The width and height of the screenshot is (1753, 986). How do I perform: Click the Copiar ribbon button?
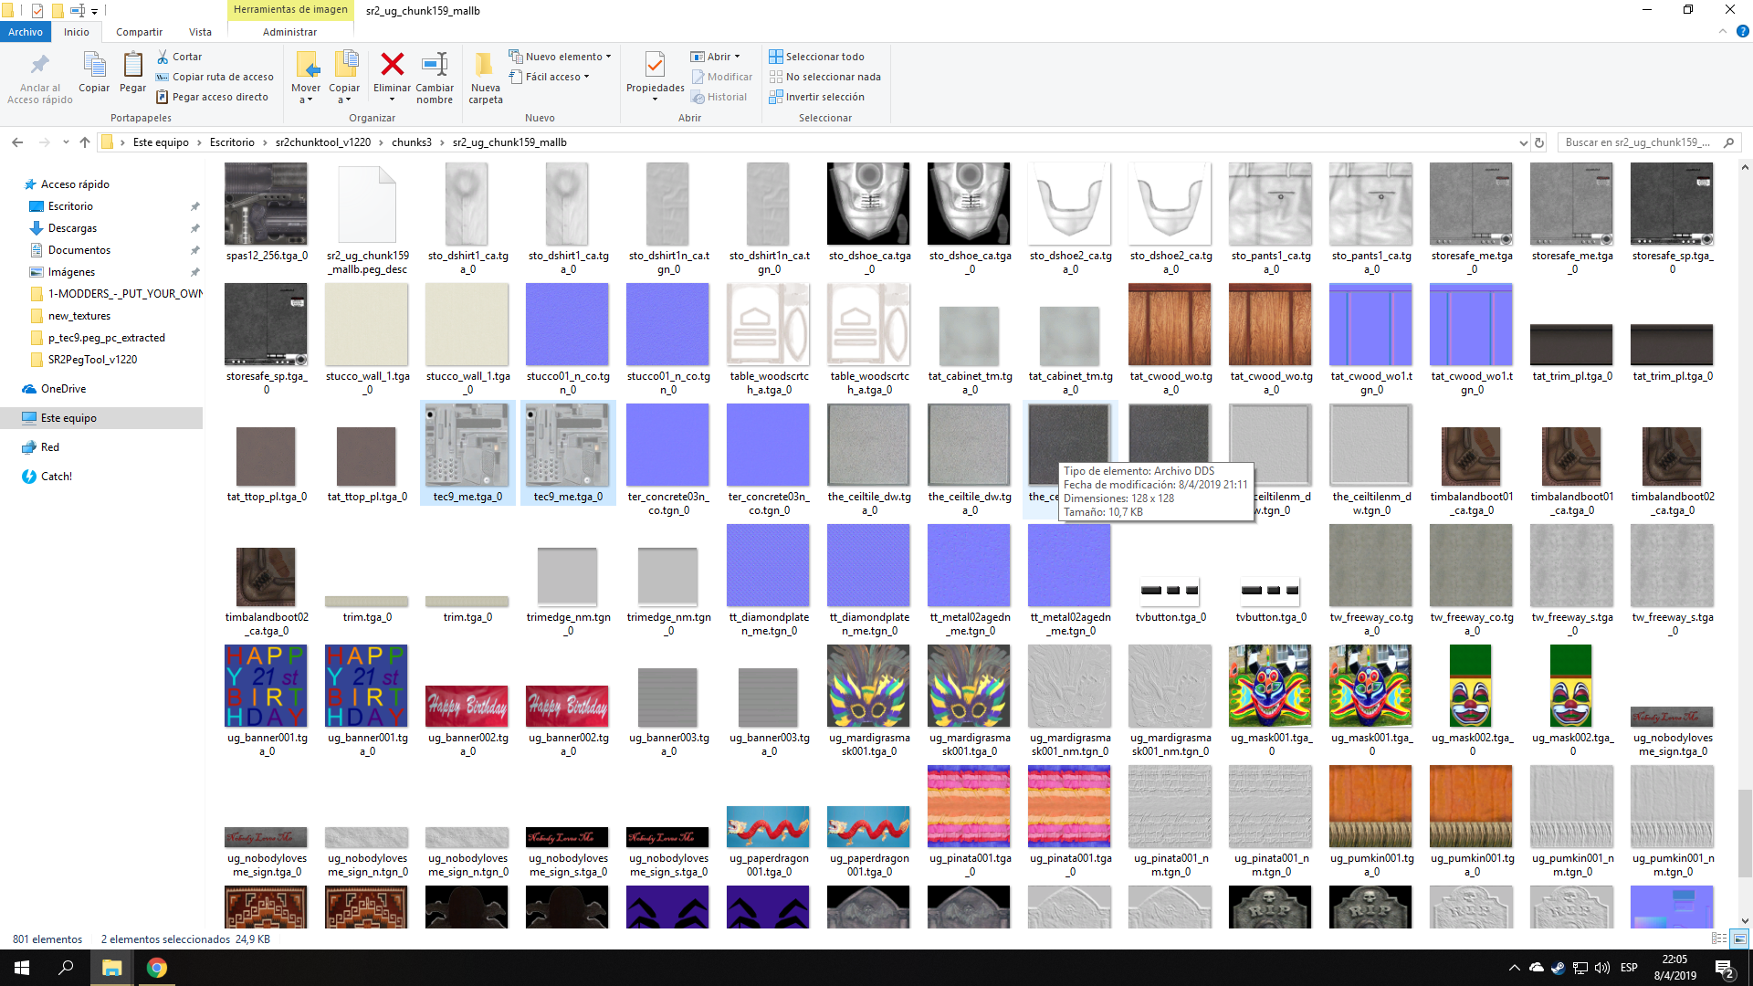click(94, 72)
